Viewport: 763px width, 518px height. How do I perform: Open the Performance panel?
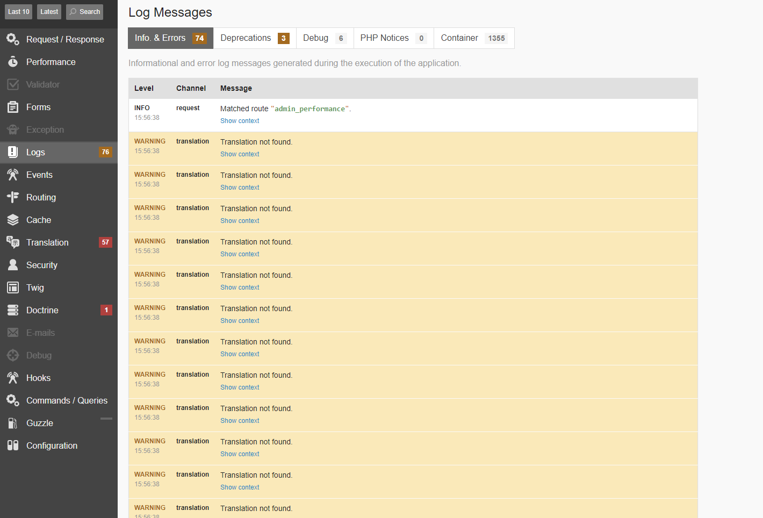click(59, 62)
